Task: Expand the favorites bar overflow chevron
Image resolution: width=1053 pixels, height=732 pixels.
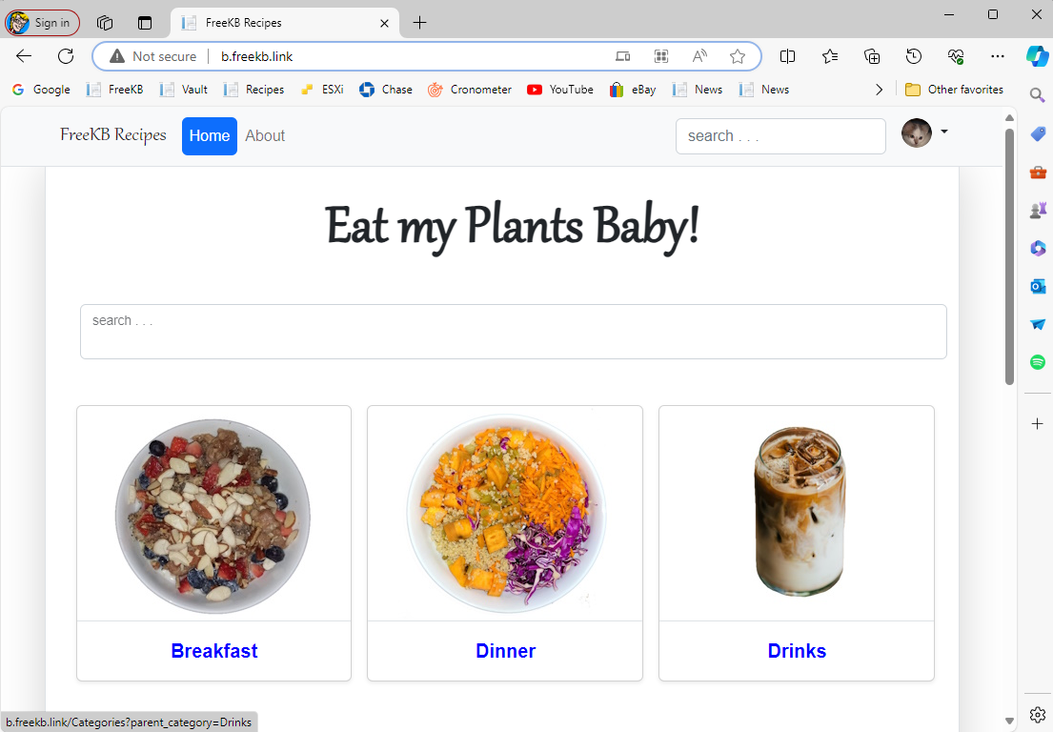Action: [x=879, y=90]
